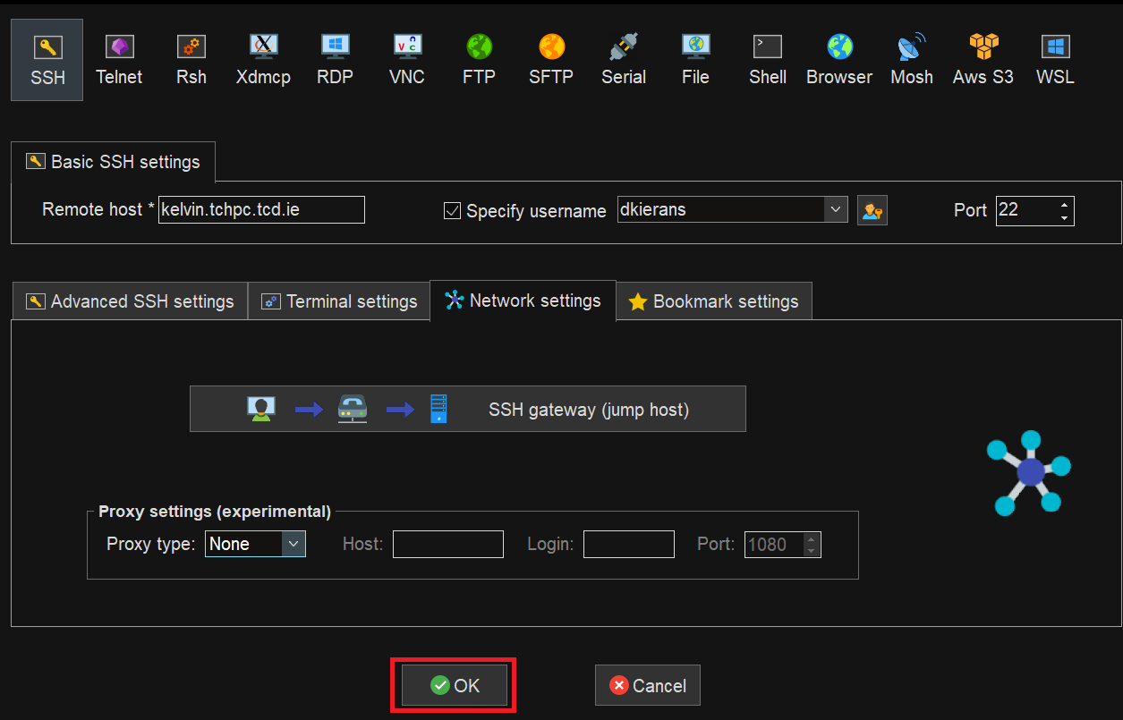The image size is (1123, 720).
Task: Cancel the session configuration
Action: click(x=647, y=685)
